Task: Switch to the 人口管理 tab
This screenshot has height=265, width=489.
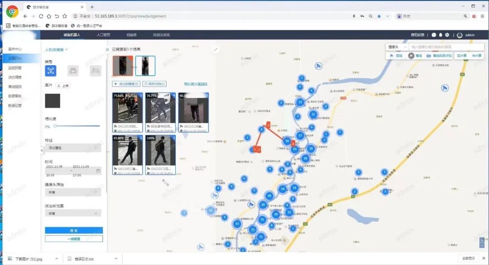Action: click(103, 34)
